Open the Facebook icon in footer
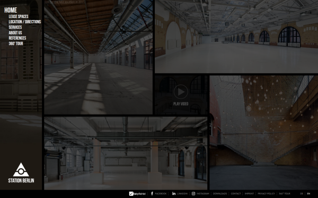This screenshot has height=198, width=318. [x=152, y=194]
